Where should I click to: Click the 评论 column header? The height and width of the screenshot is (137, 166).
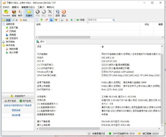tap(147, 24)
